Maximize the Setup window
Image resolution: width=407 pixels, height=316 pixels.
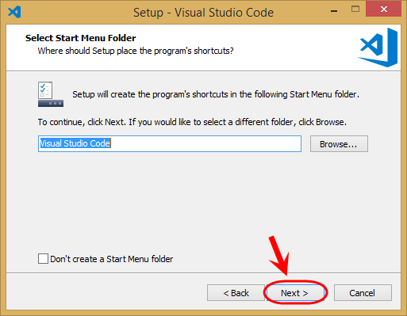point(355,10)
